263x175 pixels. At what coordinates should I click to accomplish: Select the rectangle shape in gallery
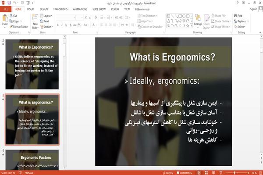[x=180, y=16]
